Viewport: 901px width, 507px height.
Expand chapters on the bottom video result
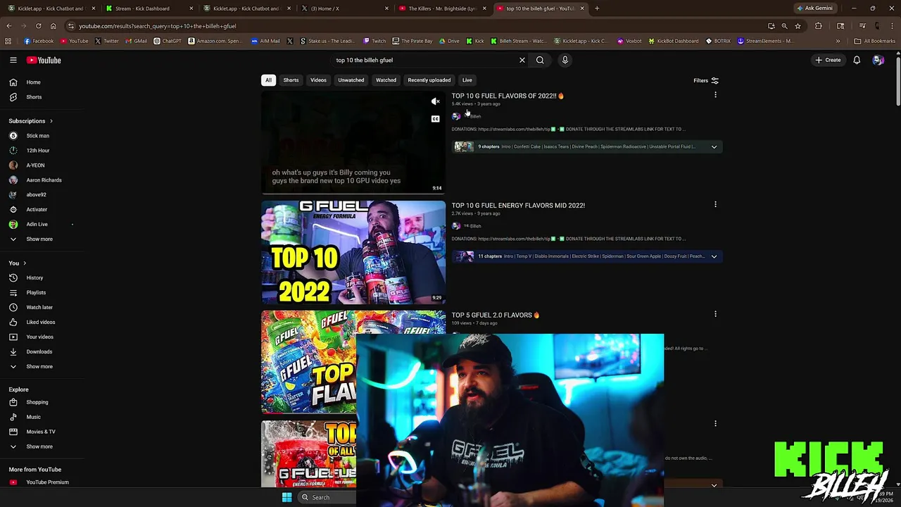[714, 485]
